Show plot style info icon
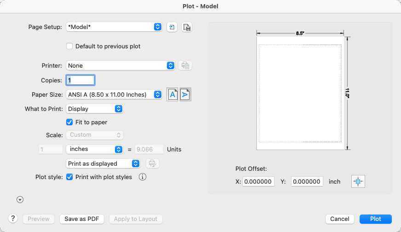Viewport: 401px width, 232px height. (143, 177)
